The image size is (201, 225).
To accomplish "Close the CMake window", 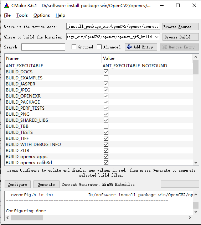I will click(x=194, y=6).
